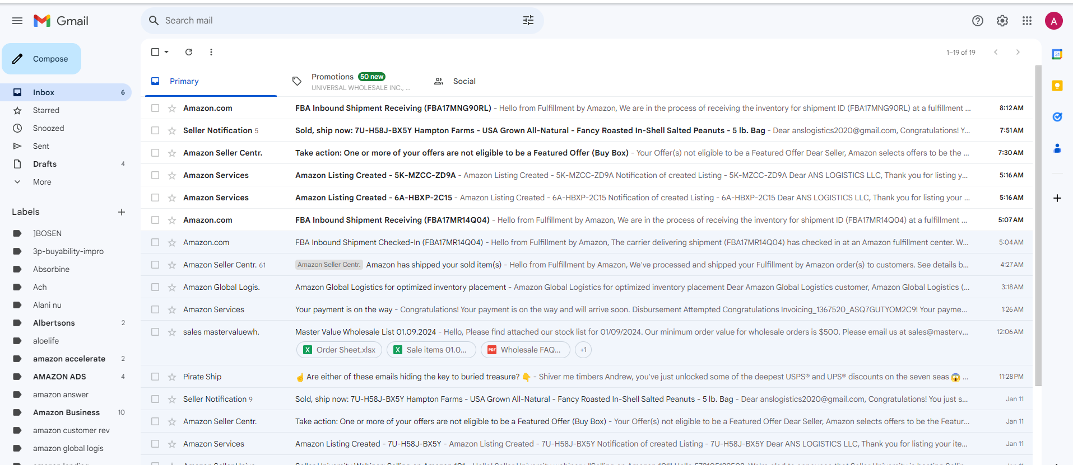Select the Seller Notification 7:51 AM checkbox
The image size is (1073, 465).
click(155, 130)
